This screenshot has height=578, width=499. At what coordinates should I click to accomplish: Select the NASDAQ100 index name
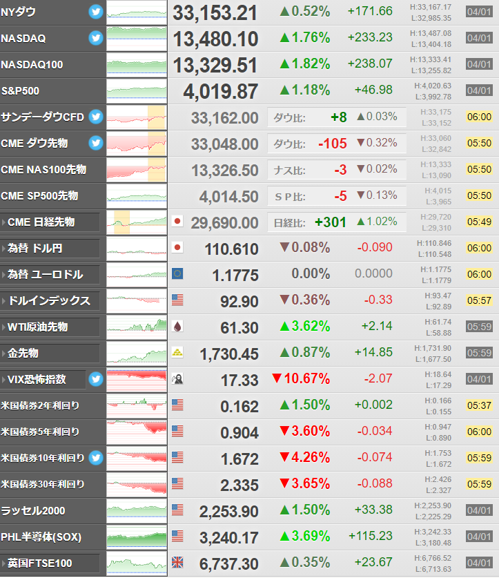32,65
